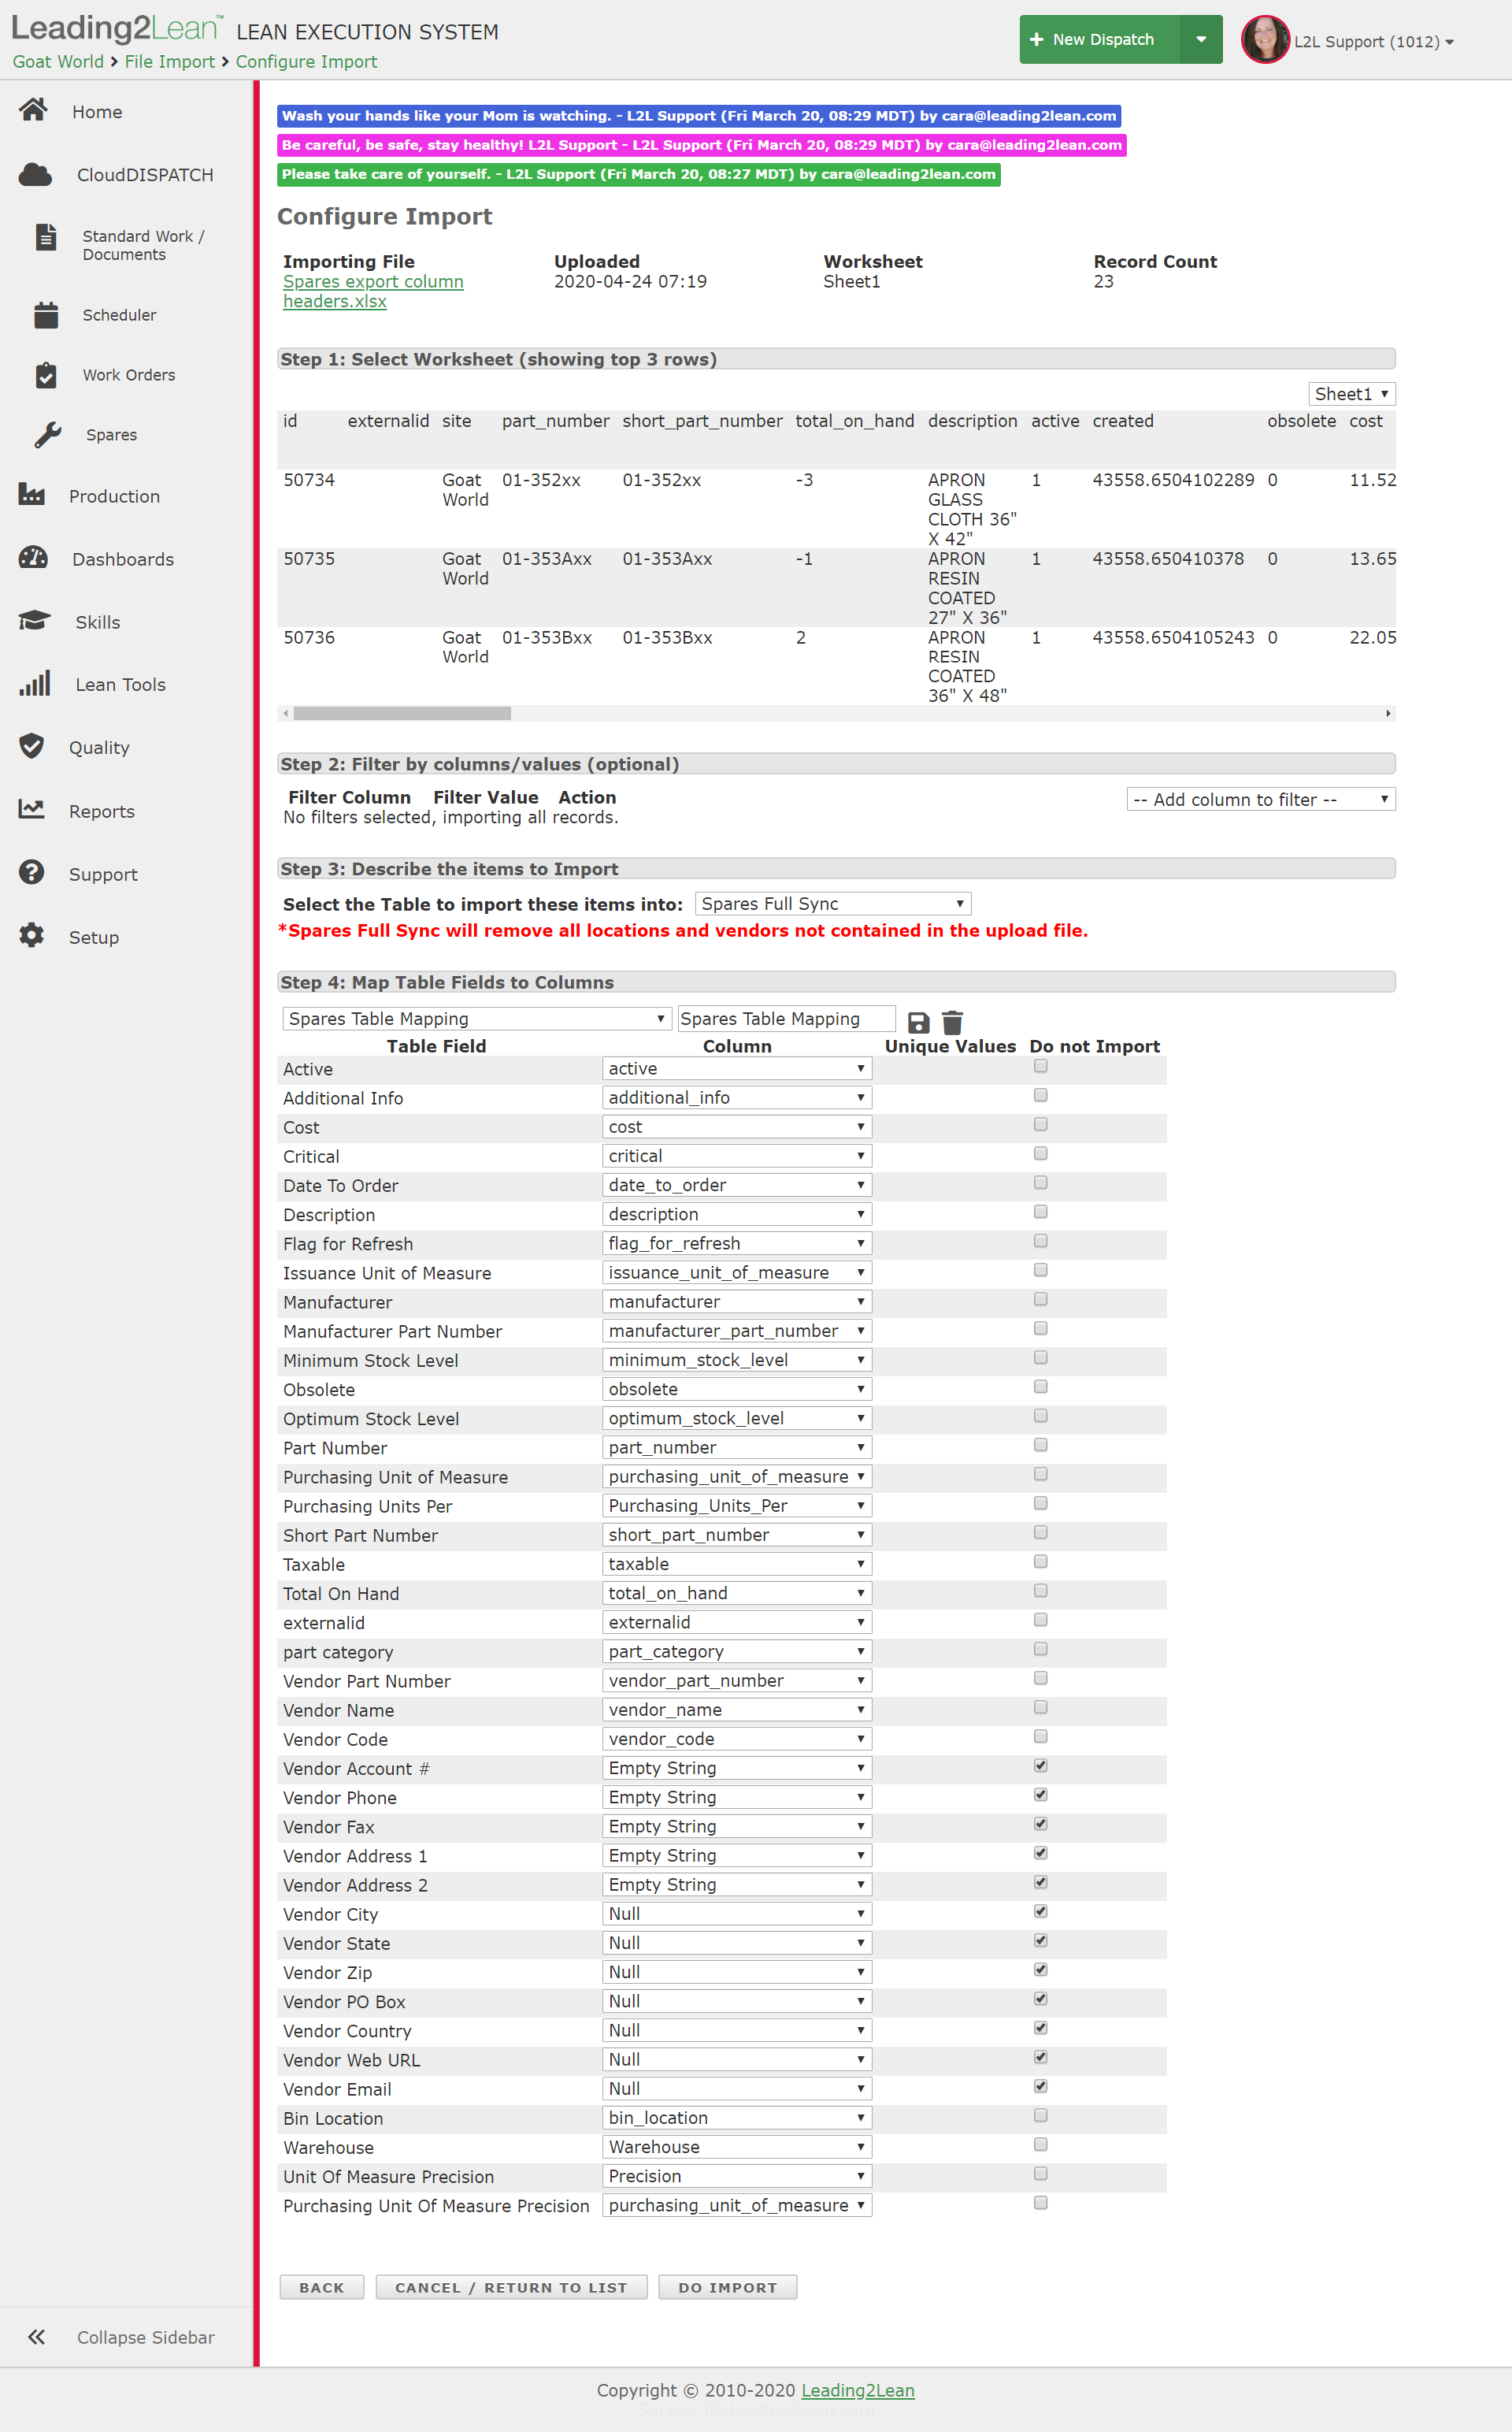1512x2432 pixels.
Task: Click the worksheet preview horizontal scrollbar thumb
Action: click(402, 713)
